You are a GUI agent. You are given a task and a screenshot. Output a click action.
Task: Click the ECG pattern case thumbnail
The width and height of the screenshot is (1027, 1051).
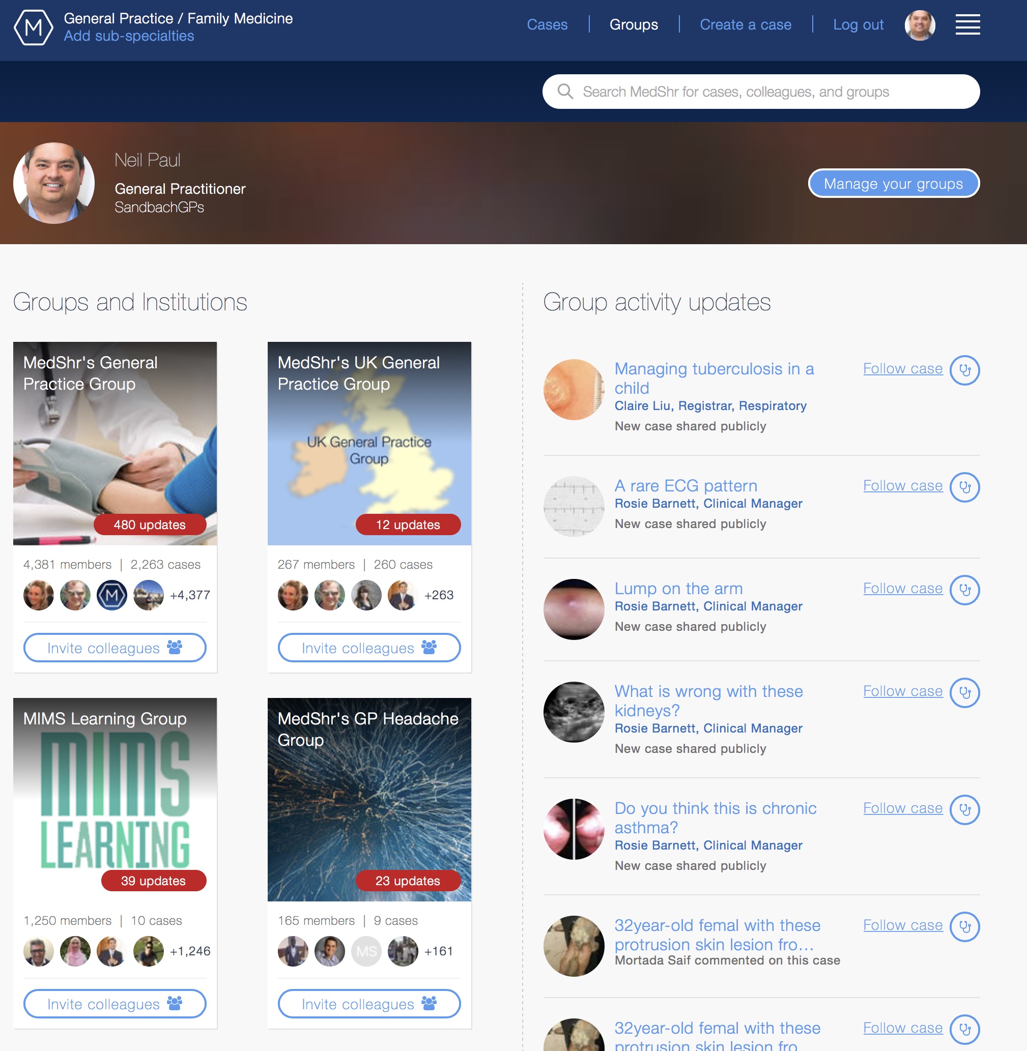coord(574,506)
